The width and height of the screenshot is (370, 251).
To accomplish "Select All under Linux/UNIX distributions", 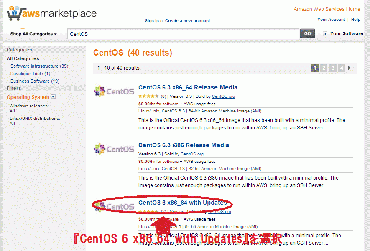I will click(12, 124).
